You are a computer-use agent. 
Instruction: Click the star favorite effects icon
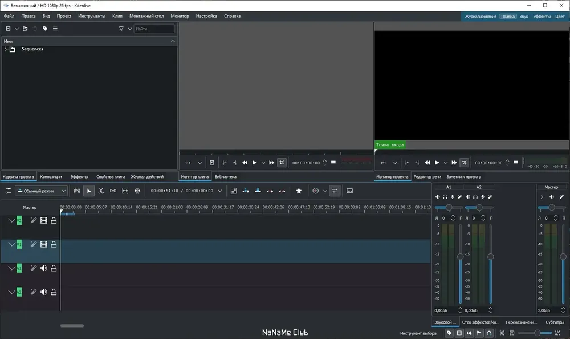pos(298,191)
